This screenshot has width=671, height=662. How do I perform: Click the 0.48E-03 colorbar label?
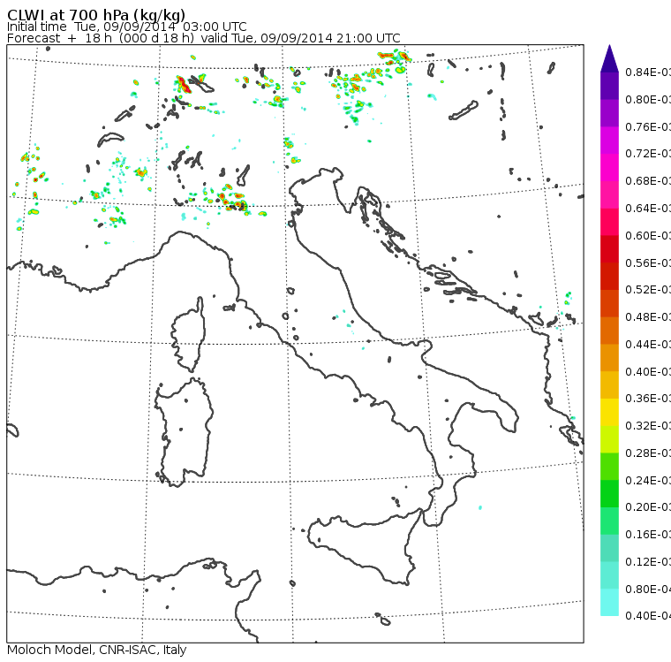648,317
